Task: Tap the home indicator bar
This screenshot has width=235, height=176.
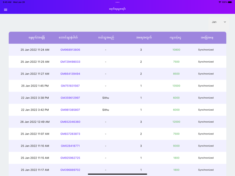Action: point(117,174)
